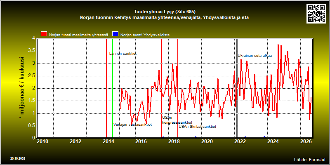Image resolution: width=330 pixels, height=165 pixels.
Task: Click the x-axis label 2026
Action: [306, 141]
